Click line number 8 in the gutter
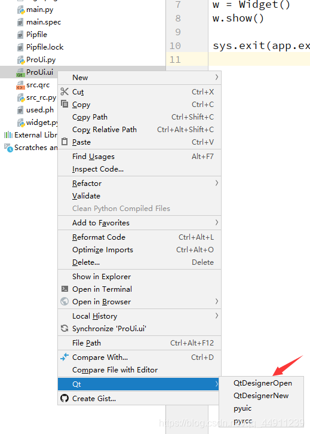Viewport: 310px width, 434px height. [178, 19]
